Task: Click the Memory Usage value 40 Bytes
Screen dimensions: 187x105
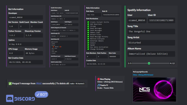Action: pos(34,53)
